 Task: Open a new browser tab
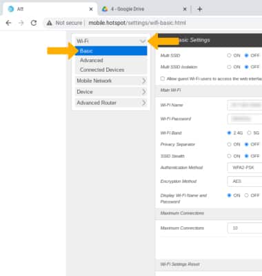pyautogui.click(x=200, y=9)
